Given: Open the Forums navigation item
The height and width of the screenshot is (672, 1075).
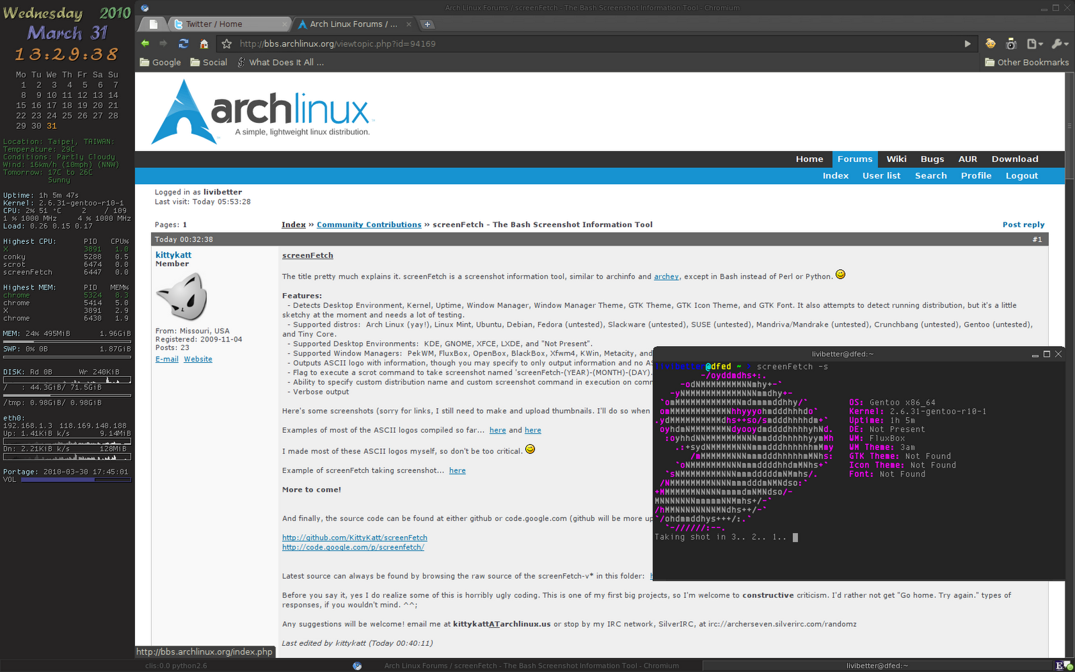Looking at the screenshot, I should (x=855, y=159).
